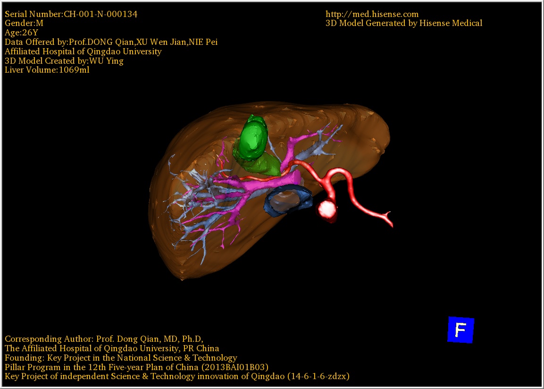
Task: Click the Data Offered by Prof.DONG Qian line
Action: coord(111,42)
